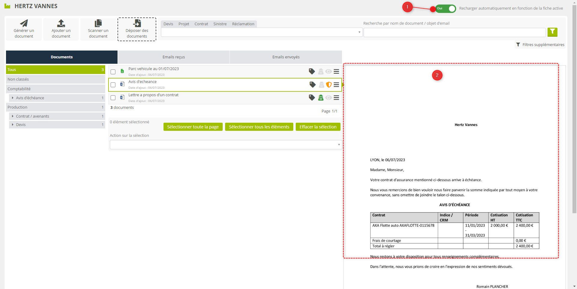Click Sélectionner toute la page button
The width and height of the screenshot is (577, 289).
[193, 127]
